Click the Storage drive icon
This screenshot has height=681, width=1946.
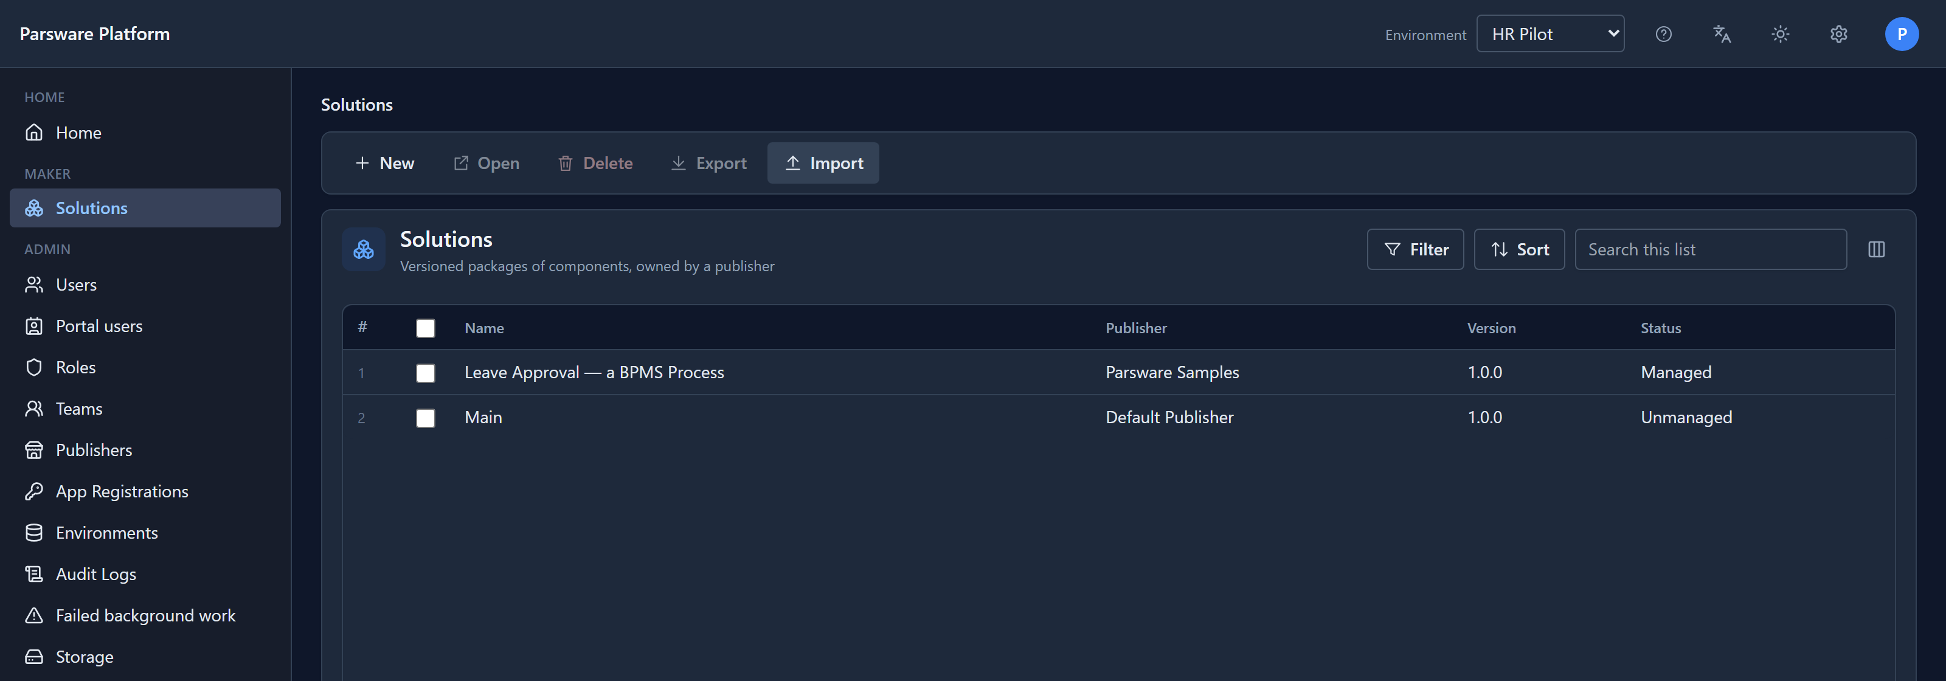tap(34, 657)
